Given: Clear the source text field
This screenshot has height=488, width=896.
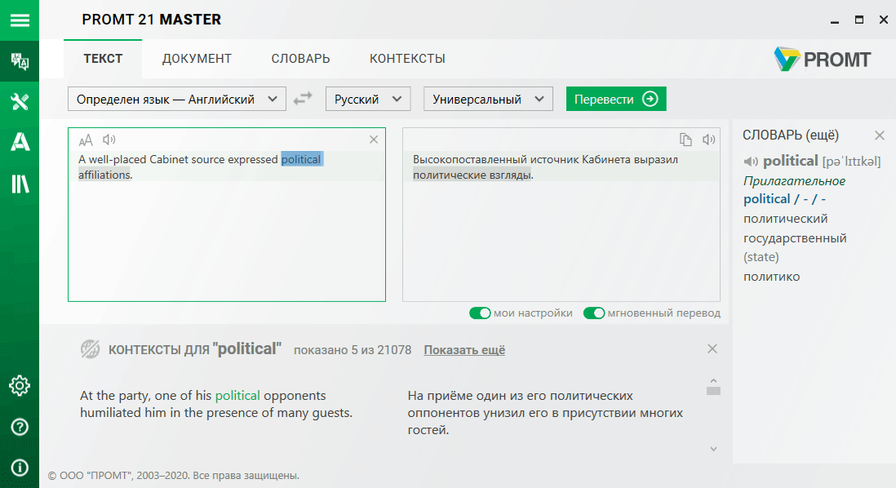Looking at the screenshot, I should [374, 140].
